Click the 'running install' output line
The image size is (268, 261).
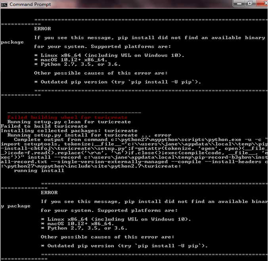tap(39, 171)
